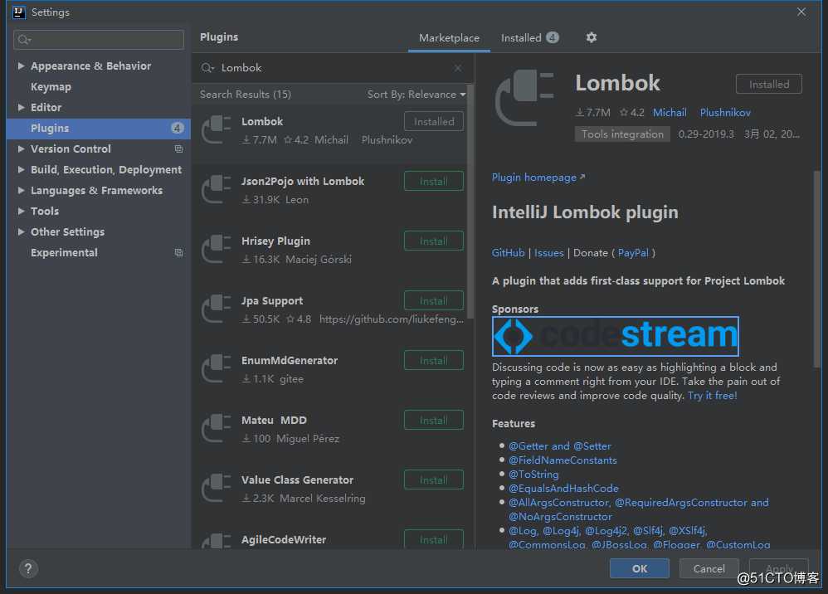Viewport: 828px width, 594px height.
Task: Click the codestream sponsor banner
Action: tap(615, 336)
